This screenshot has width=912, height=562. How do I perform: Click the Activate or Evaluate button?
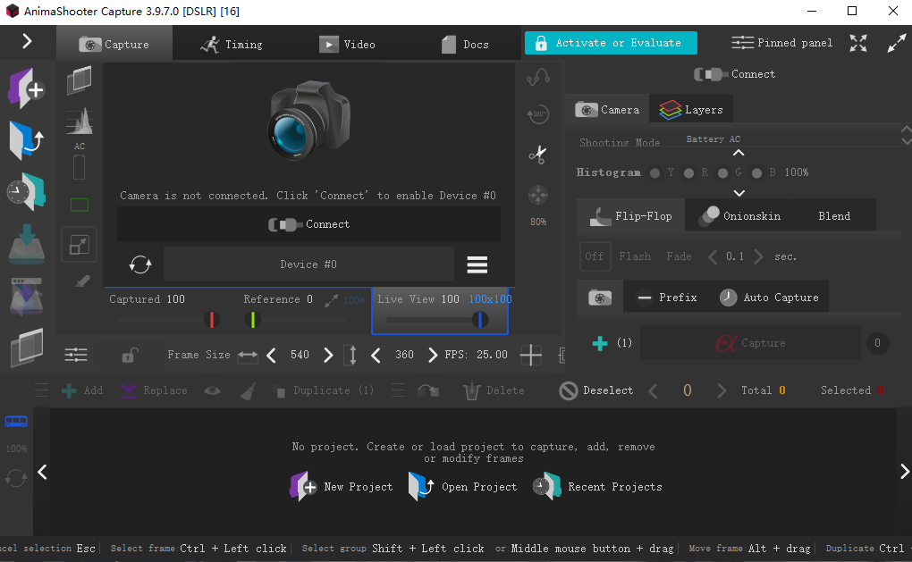tap(611, 43)
